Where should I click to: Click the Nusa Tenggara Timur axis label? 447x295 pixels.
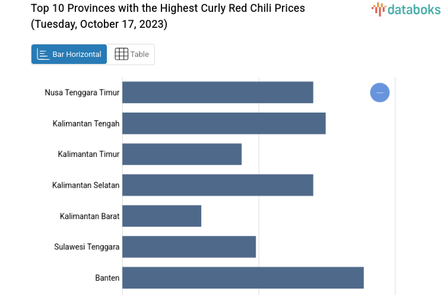click(x=82, y=92)
